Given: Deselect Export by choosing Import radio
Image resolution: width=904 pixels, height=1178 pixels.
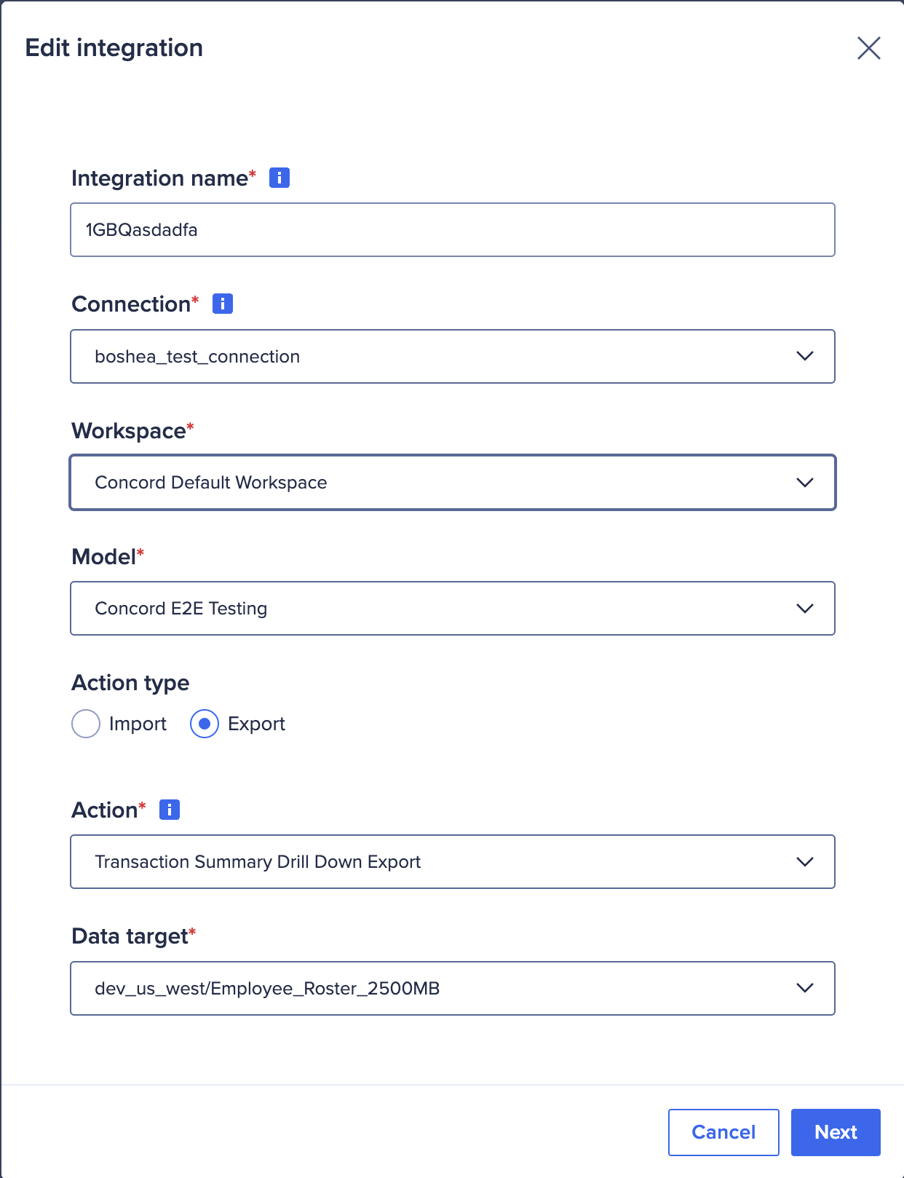Looking at the screenshot, I should [x=86, y=724].
